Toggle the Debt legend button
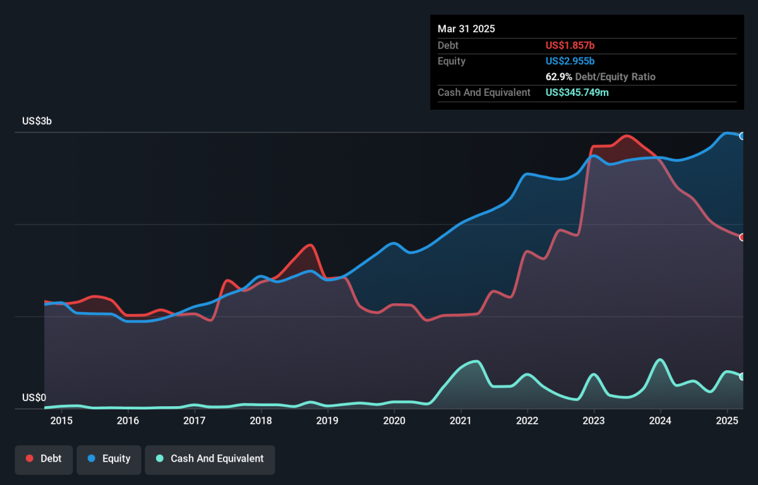758x485 pixels. coord(44,459)
